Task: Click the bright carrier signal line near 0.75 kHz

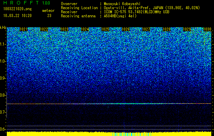Action: (x=109, y=104)
